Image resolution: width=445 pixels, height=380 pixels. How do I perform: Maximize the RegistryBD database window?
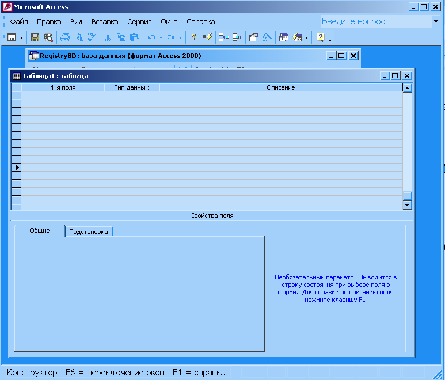coord(341,56)
